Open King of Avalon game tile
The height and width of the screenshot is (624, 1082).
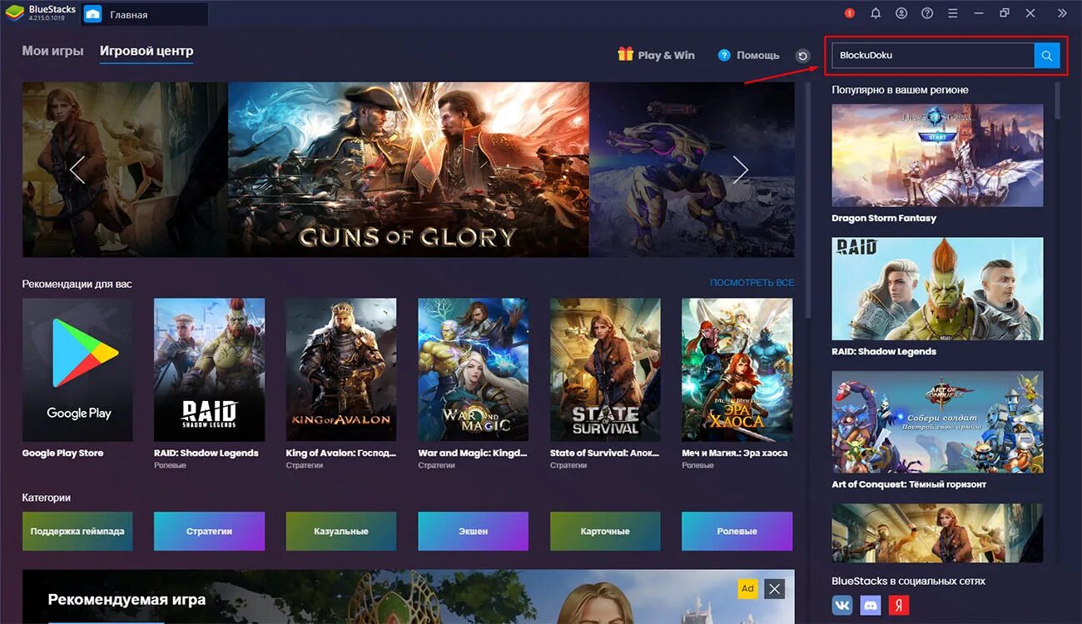(x=341, y=369)
